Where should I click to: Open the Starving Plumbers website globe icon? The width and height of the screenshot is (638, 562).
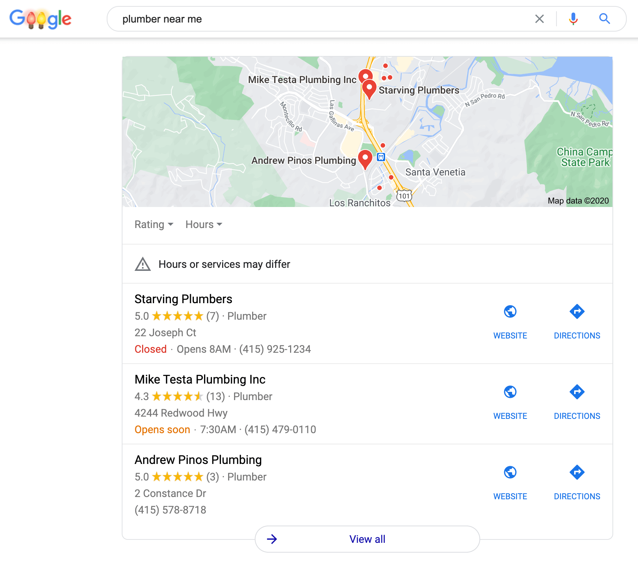[510, 312]
